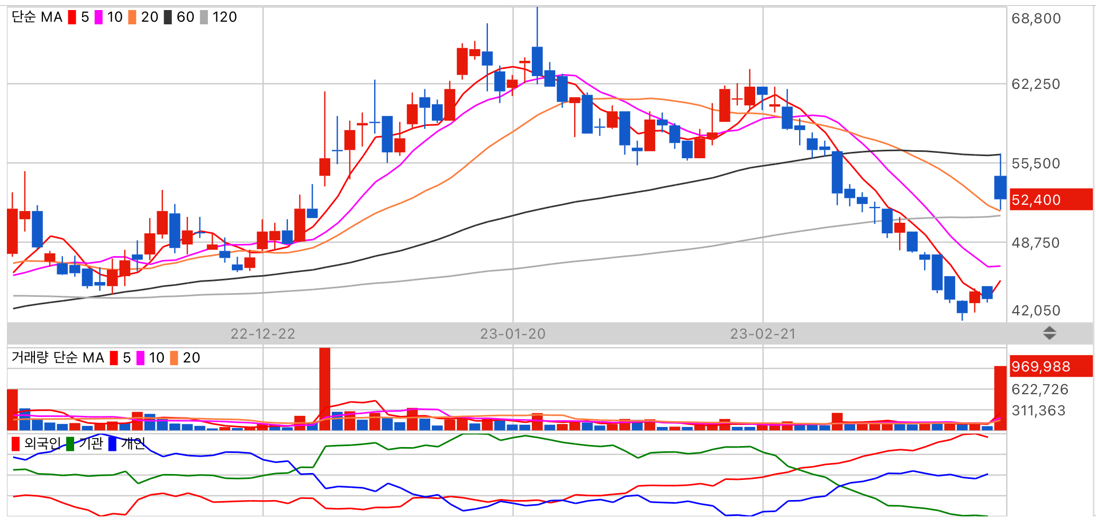Click the 311,363 volume axis label
1096x527 pixels.
(x=1038, y=411)
